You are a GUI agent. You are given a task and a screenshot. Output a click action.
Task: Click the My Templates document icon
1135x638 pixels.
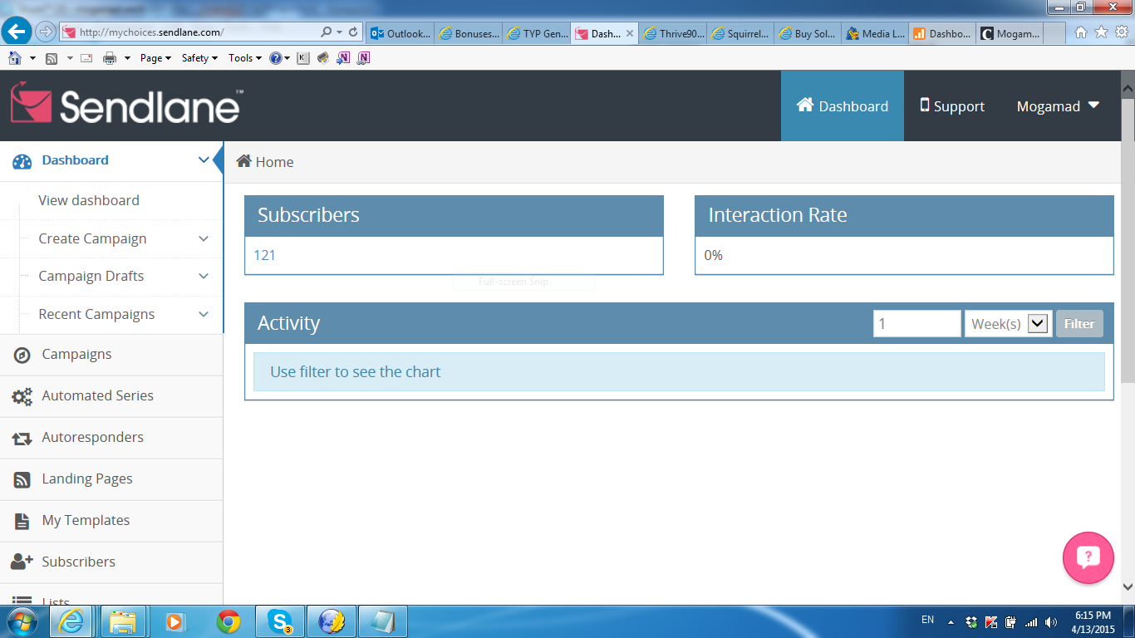coord(22,521)
